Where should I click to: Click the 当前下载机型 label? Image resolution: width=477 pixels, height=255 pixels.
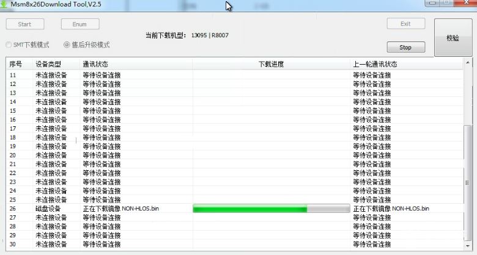click(166, 35)
